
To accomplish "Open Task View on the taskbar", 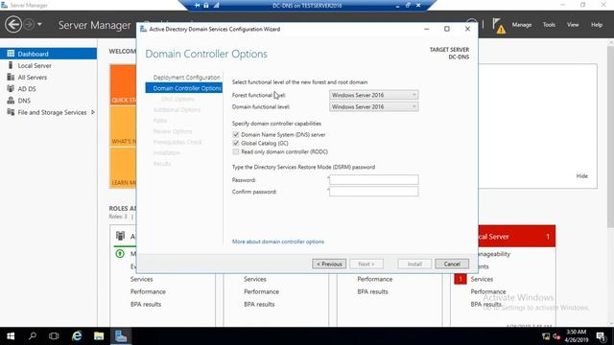I will (54, 336).
